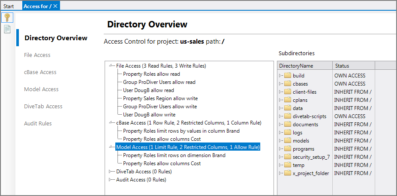
Task: Click the document page icon in sidebar
Action: click(x=7, y=29)
